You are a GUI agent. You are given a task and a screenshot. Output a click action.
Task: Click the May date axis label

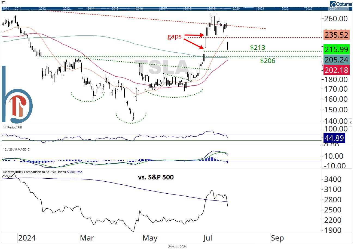tap(150, 238)
